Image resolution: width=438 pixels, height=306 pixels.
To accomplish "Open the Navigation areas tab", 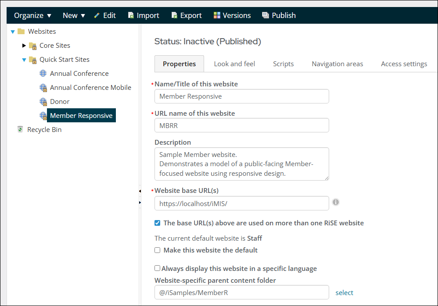I will click(337, 64).
